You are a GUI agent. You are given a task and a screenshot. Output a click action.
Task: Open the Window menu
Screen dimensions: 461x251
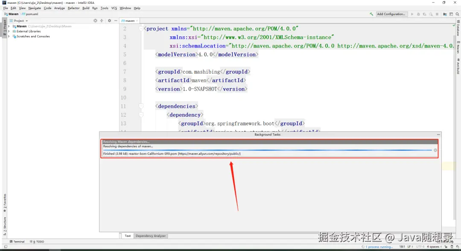click(125, 8)
